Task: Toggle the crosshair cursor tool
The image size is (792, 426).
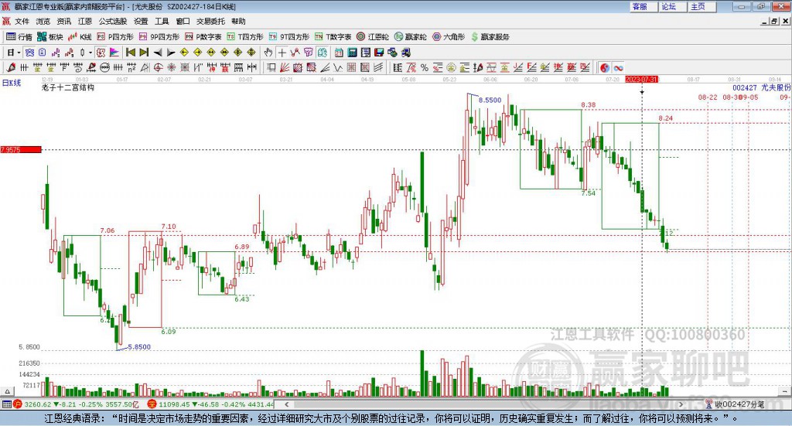Action: [282, 53]
